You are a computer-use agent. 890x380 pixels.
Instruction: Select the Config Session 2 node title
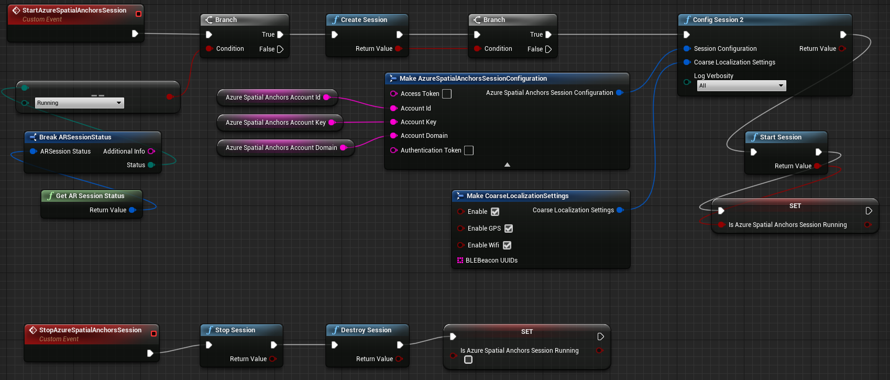tap(718, 20)
